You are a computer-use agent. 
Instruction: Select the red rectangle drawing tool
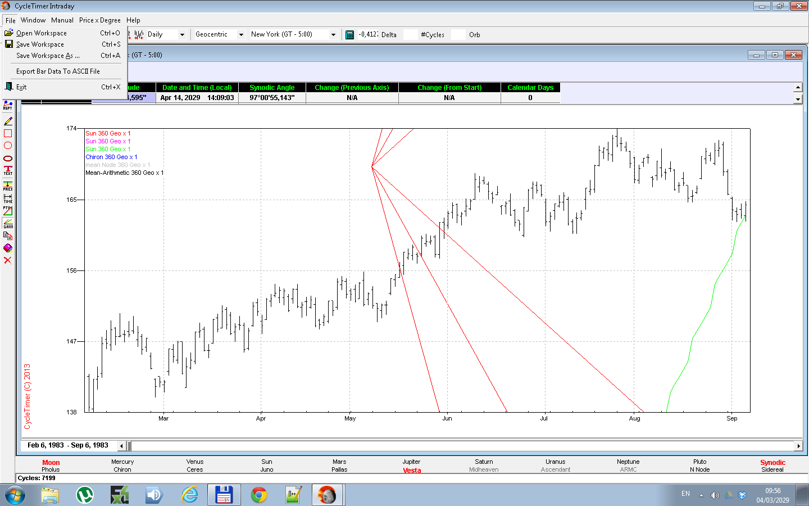[8, 134]
